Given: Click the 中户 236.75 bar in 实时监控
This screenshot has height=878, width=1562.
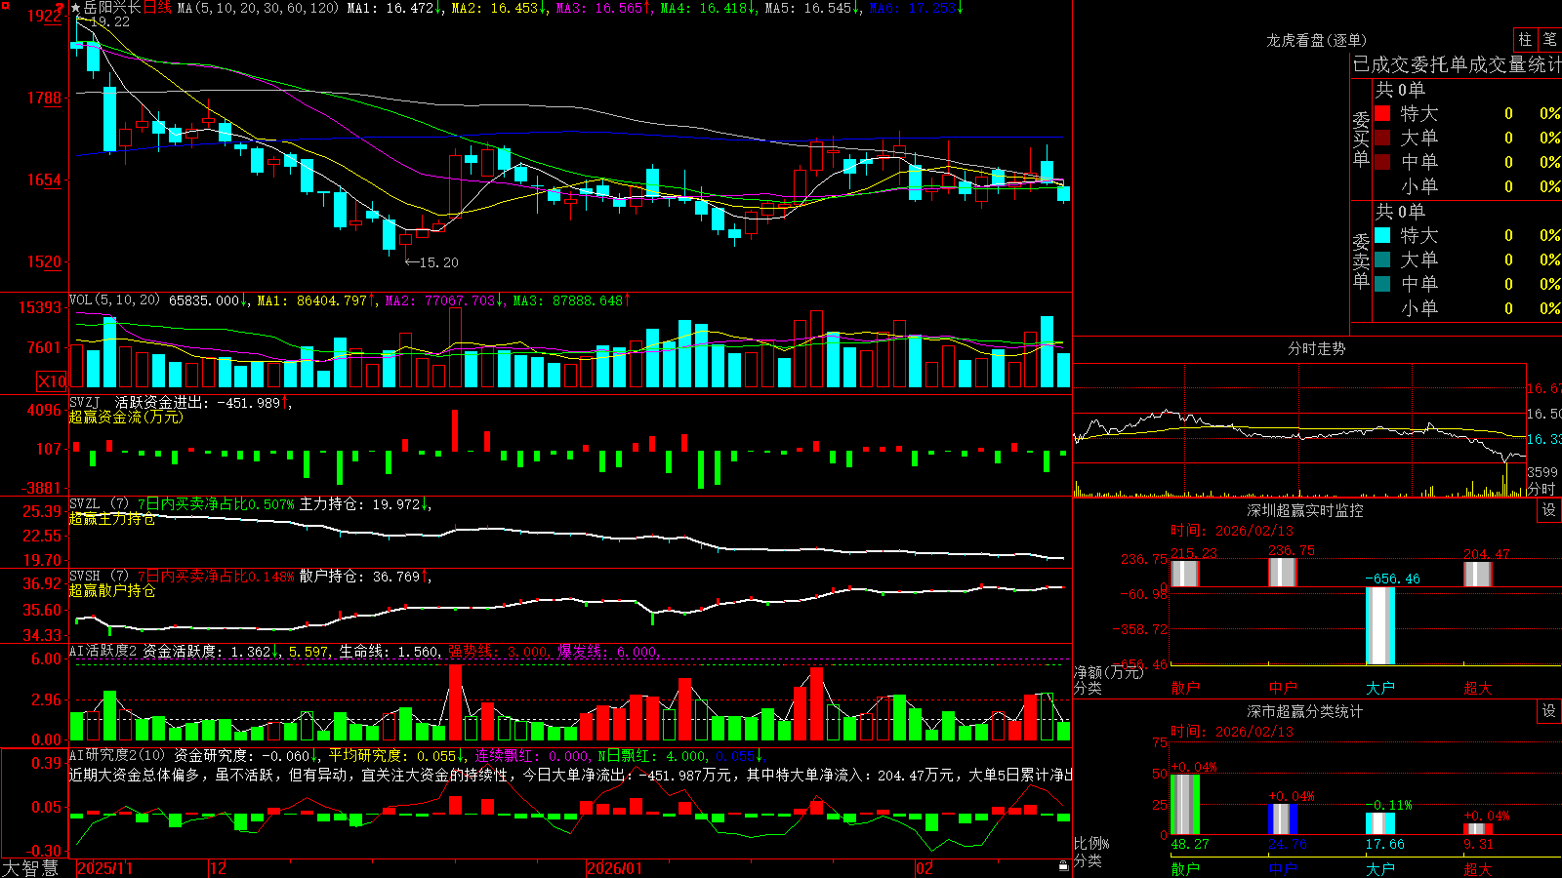Looking at the screenshot, I should (1283, 572).
